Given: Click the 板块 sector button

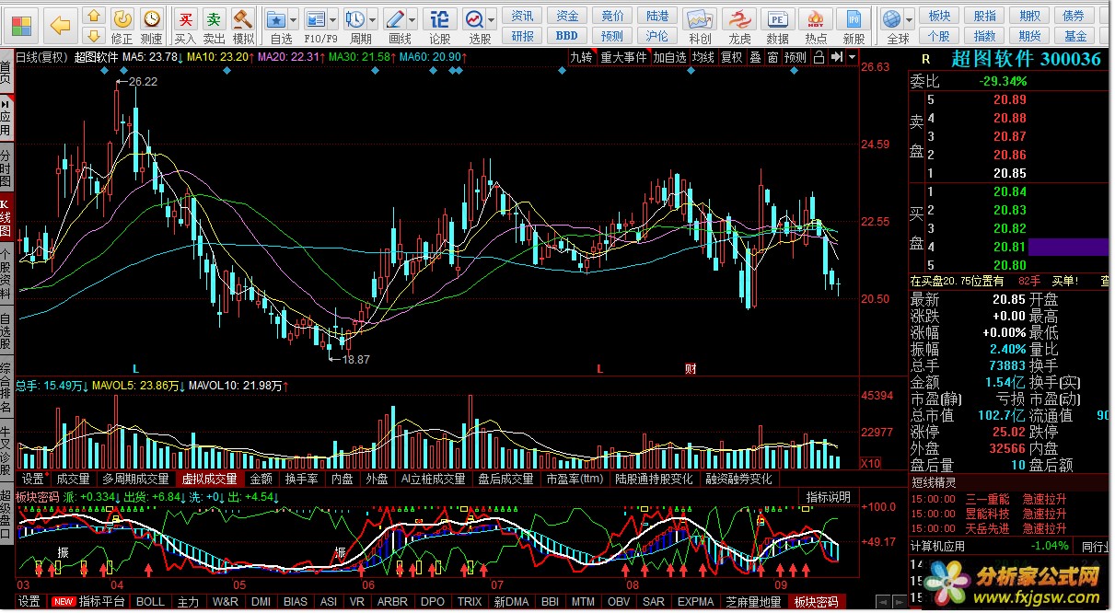Looking at the screenshot, I should coord(939,16).
